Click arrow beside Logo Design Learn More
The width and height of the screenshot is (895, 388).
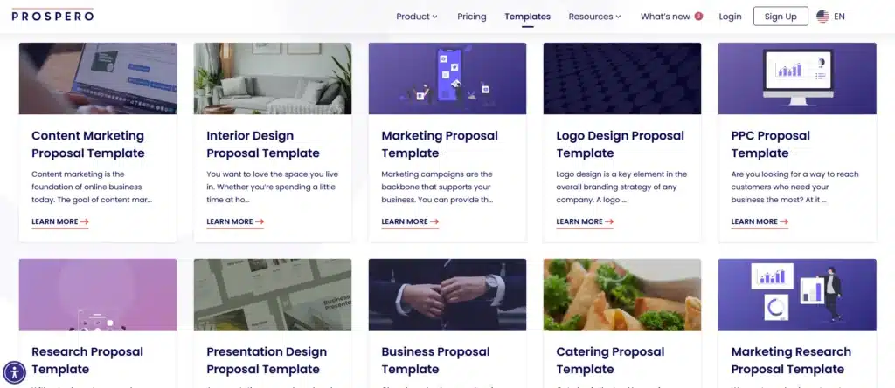(x=609, y=221)
